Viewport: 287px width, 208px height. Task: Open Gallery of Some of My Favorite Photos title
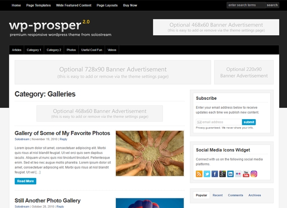coord(62,133)
